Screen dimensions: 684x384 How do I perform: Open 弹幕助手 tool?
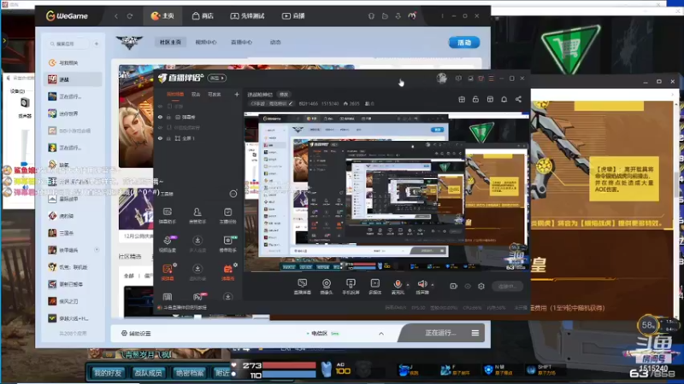pyautogui.click(x=168, y=216)
